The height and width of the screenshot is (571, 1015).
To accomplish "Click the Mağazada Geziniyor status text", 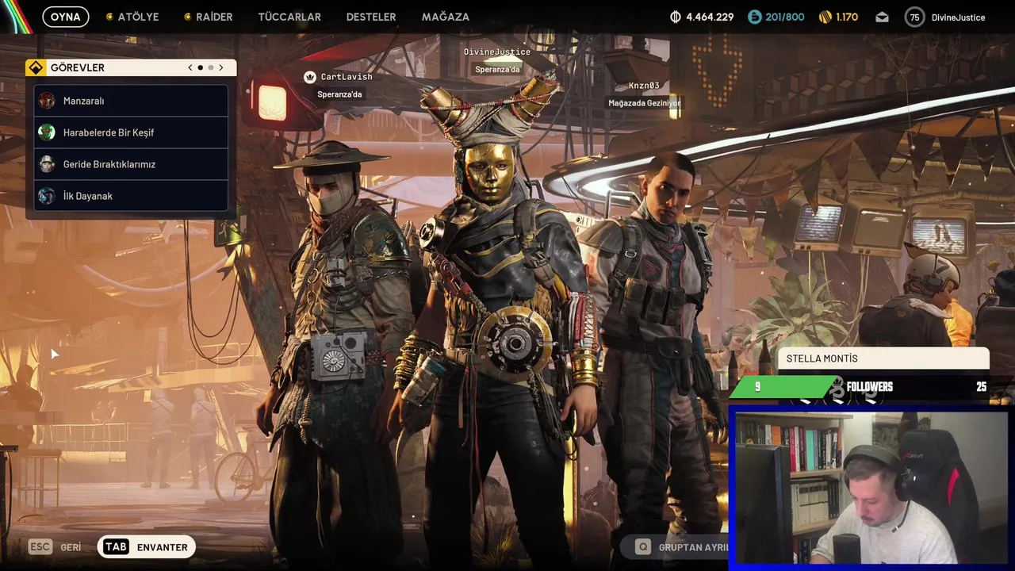I will coord(644,103).
